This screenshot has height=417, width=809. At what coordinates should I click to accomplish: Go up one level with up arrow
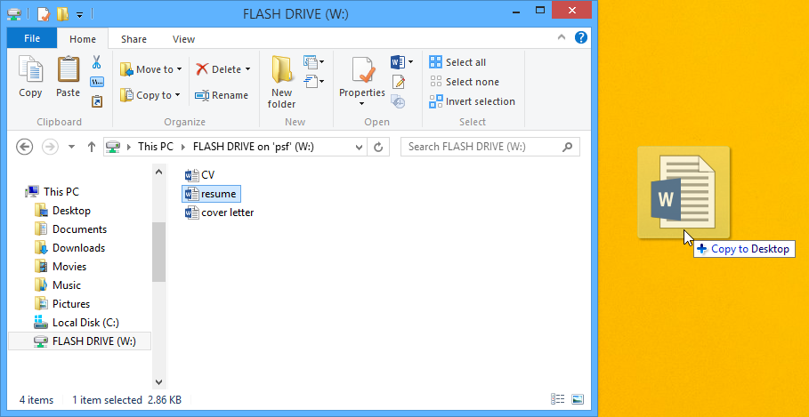[x=91, y=147]
